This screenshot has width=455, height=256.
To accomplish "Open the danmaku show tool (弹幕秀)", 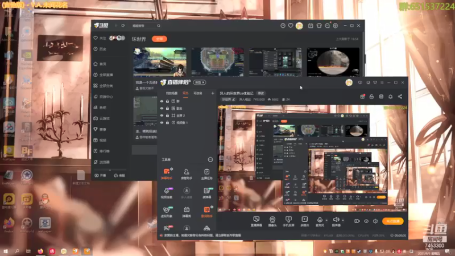I will (187, 212).
